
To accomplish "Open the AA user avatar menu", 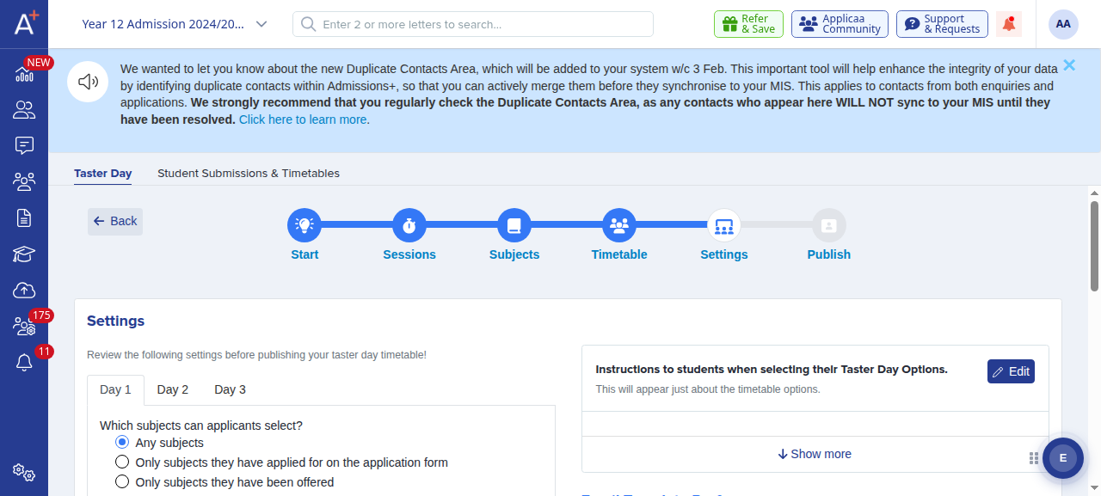I will 1063,24.
